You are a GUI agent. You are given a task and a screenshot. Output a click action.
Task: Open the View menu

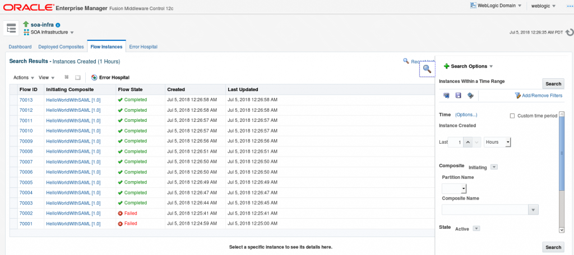click(47, 77)
